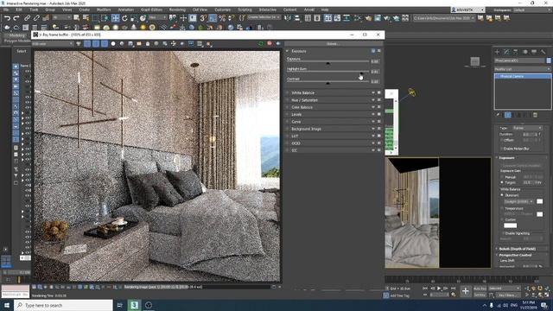Viewport: 553px width, 311px height.
Task: Click the Custom white balance color swatch
Action: click(510, 225)
